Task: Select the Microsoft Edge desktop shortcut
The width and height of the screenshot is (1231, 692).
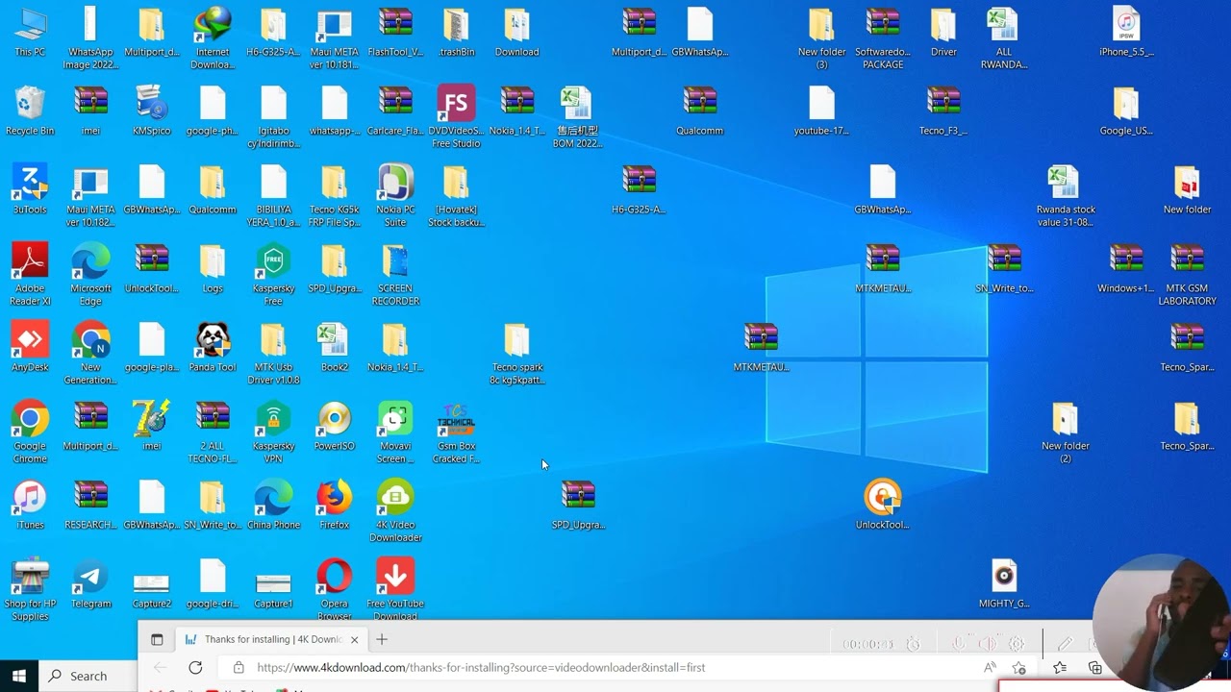Action: (90, 274)
